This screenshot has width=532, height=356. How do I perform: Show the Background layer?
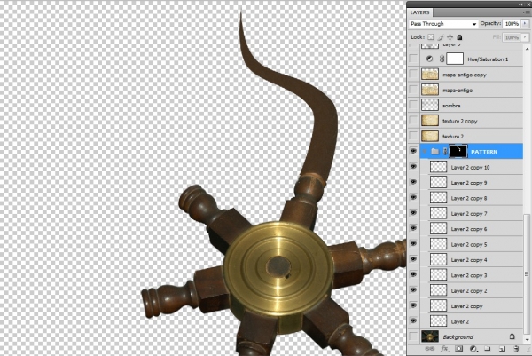pyautogui.click(x=413, y=336)
